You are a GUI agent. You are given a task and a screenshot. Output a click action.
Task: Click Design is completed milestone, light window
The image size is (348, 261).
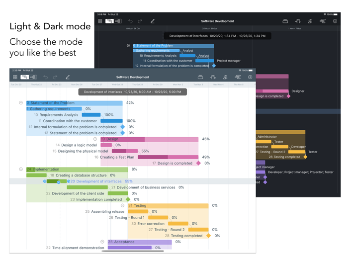198,163
